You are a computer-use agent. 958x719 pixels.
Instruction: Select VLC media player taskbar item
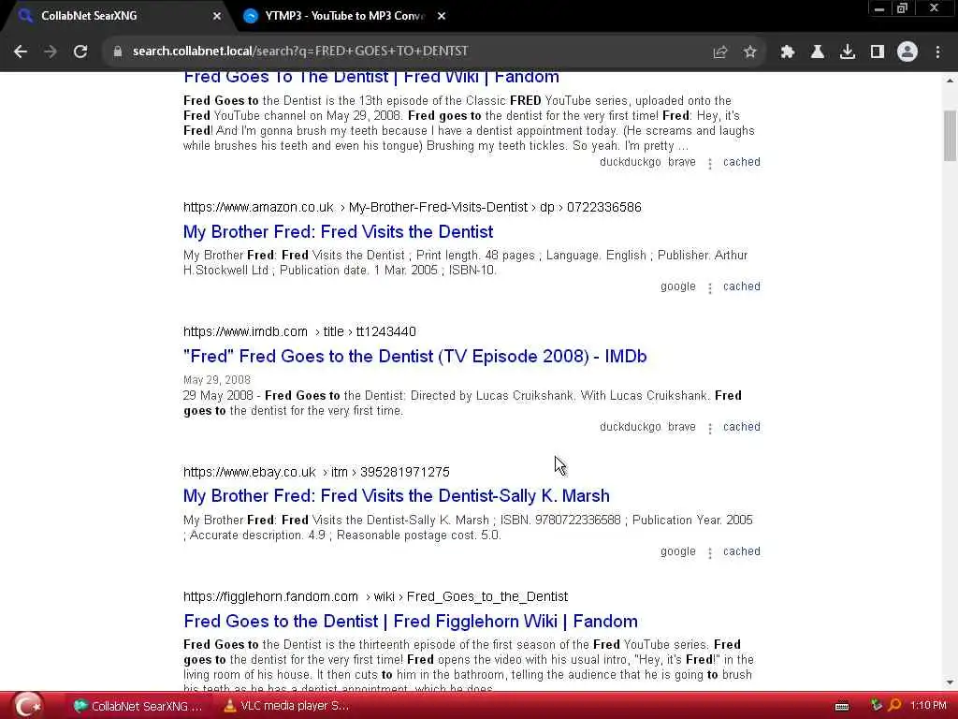point(287,706)
